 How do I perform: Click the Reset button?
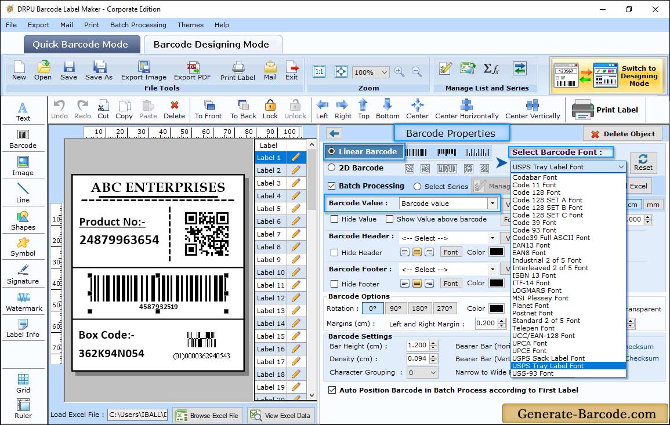coord(643,162)
